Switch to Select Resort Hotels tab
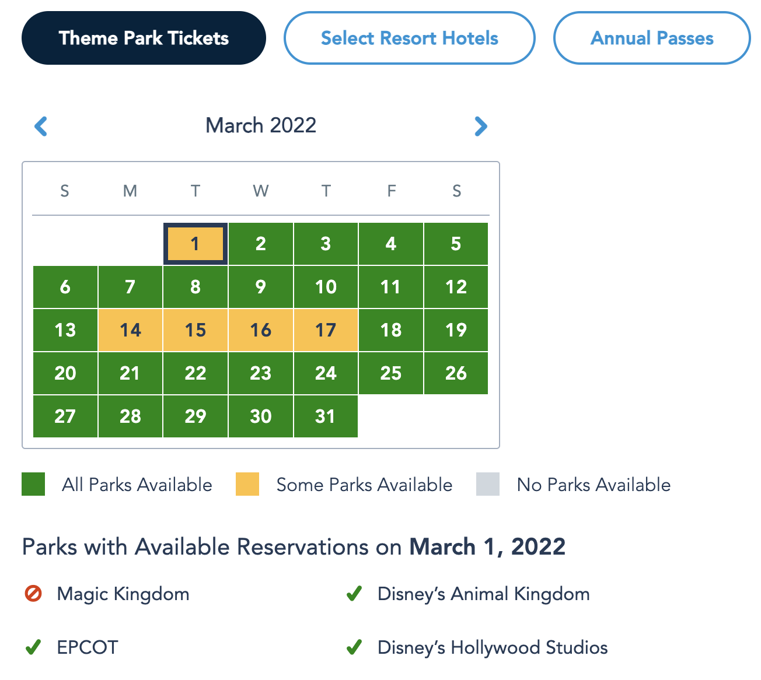Image resolution: width=761 pixels, height=680 pixels. 409,38
